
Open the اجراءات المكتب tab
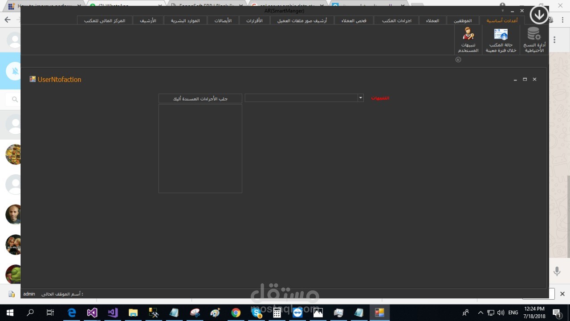tap(396, 20)
